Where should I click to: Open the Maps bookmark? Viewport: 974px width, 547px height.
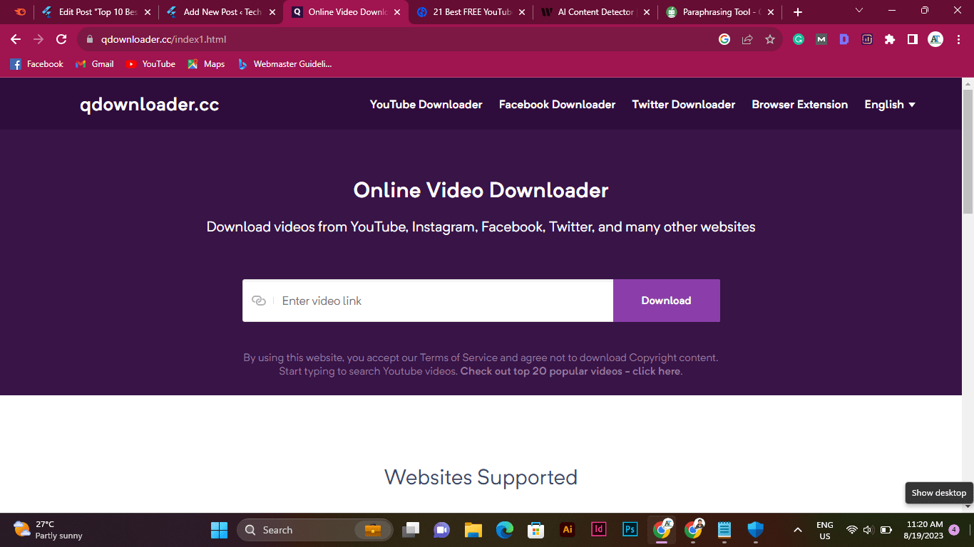point(206,64)
